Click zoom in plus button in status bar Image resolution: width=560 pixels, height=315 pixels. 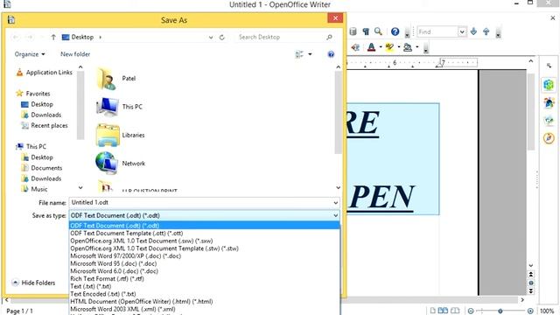pos(530,311)
